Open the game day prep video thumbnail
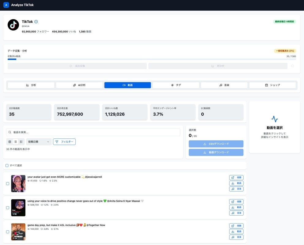304x245 pixels. pos(18,232)
